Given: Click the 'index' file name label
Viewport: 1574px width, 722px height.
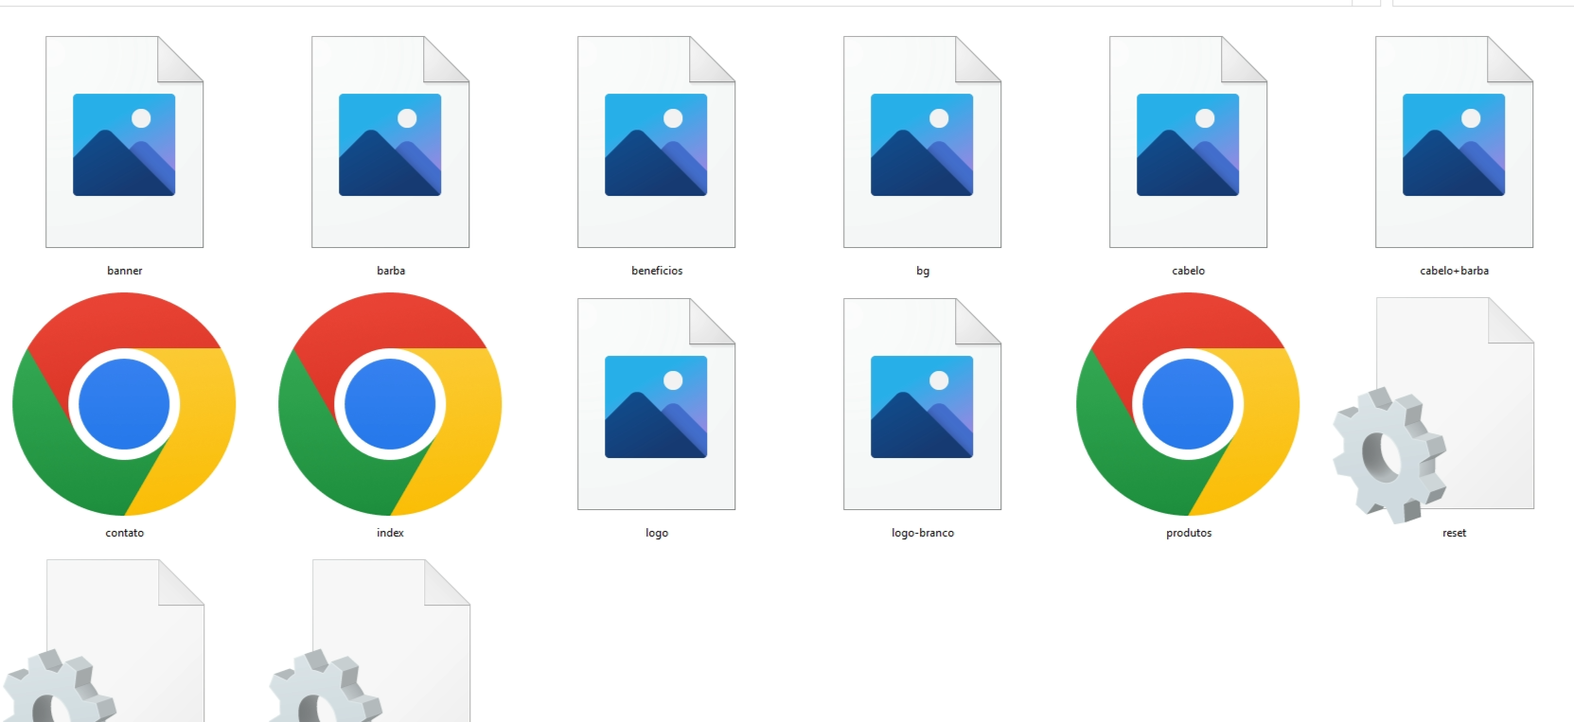Looking at the screenshot, I should tap(391, 533).
